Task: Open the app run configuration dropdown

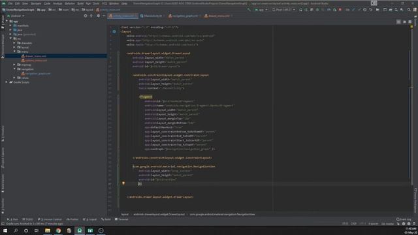Action: [x=261, y=10]
